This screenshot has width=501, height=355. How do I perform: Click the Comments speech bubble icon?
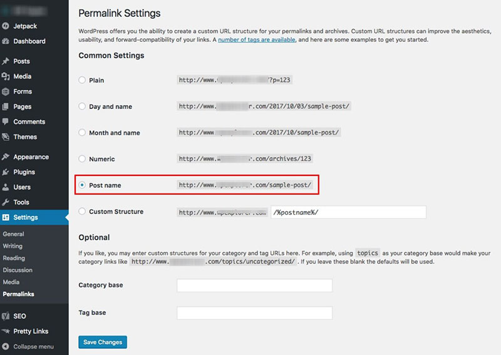pos(6,121)
